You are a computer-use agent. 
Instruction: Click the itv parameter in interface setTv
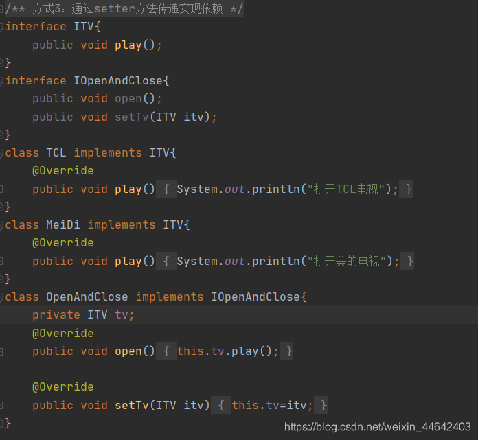click(x=193, y=117)
